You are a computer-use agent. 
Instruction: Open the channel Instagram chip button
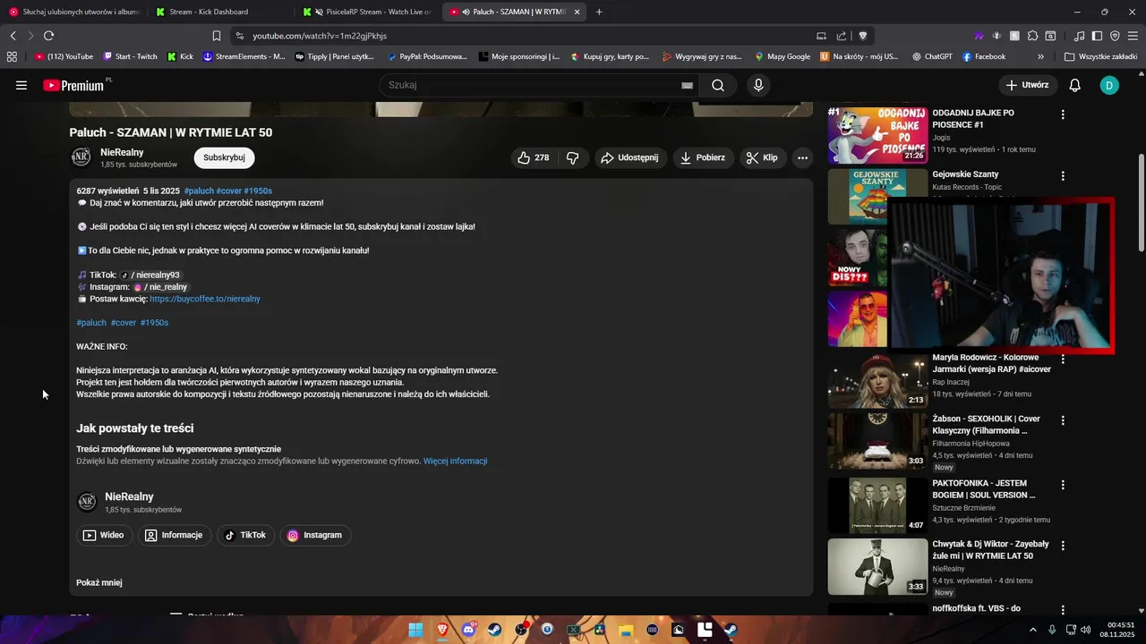tap(315, 535)
